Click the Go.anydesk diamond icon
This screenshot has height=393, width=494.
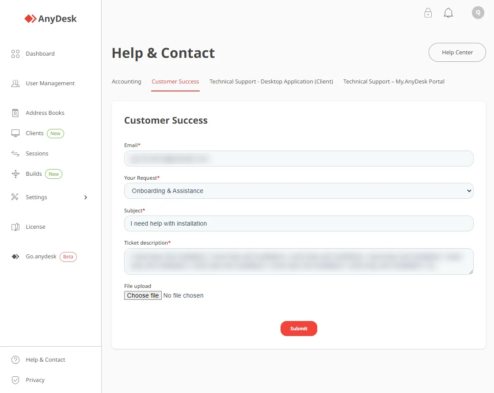[x=15, y=257]
